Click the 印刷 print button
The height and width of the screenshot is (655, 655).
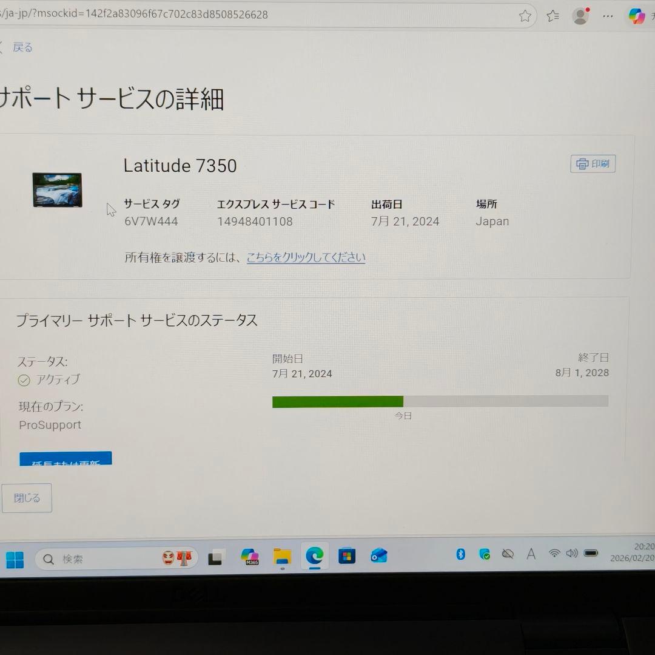pyautogui.click(x=593, y=163)
